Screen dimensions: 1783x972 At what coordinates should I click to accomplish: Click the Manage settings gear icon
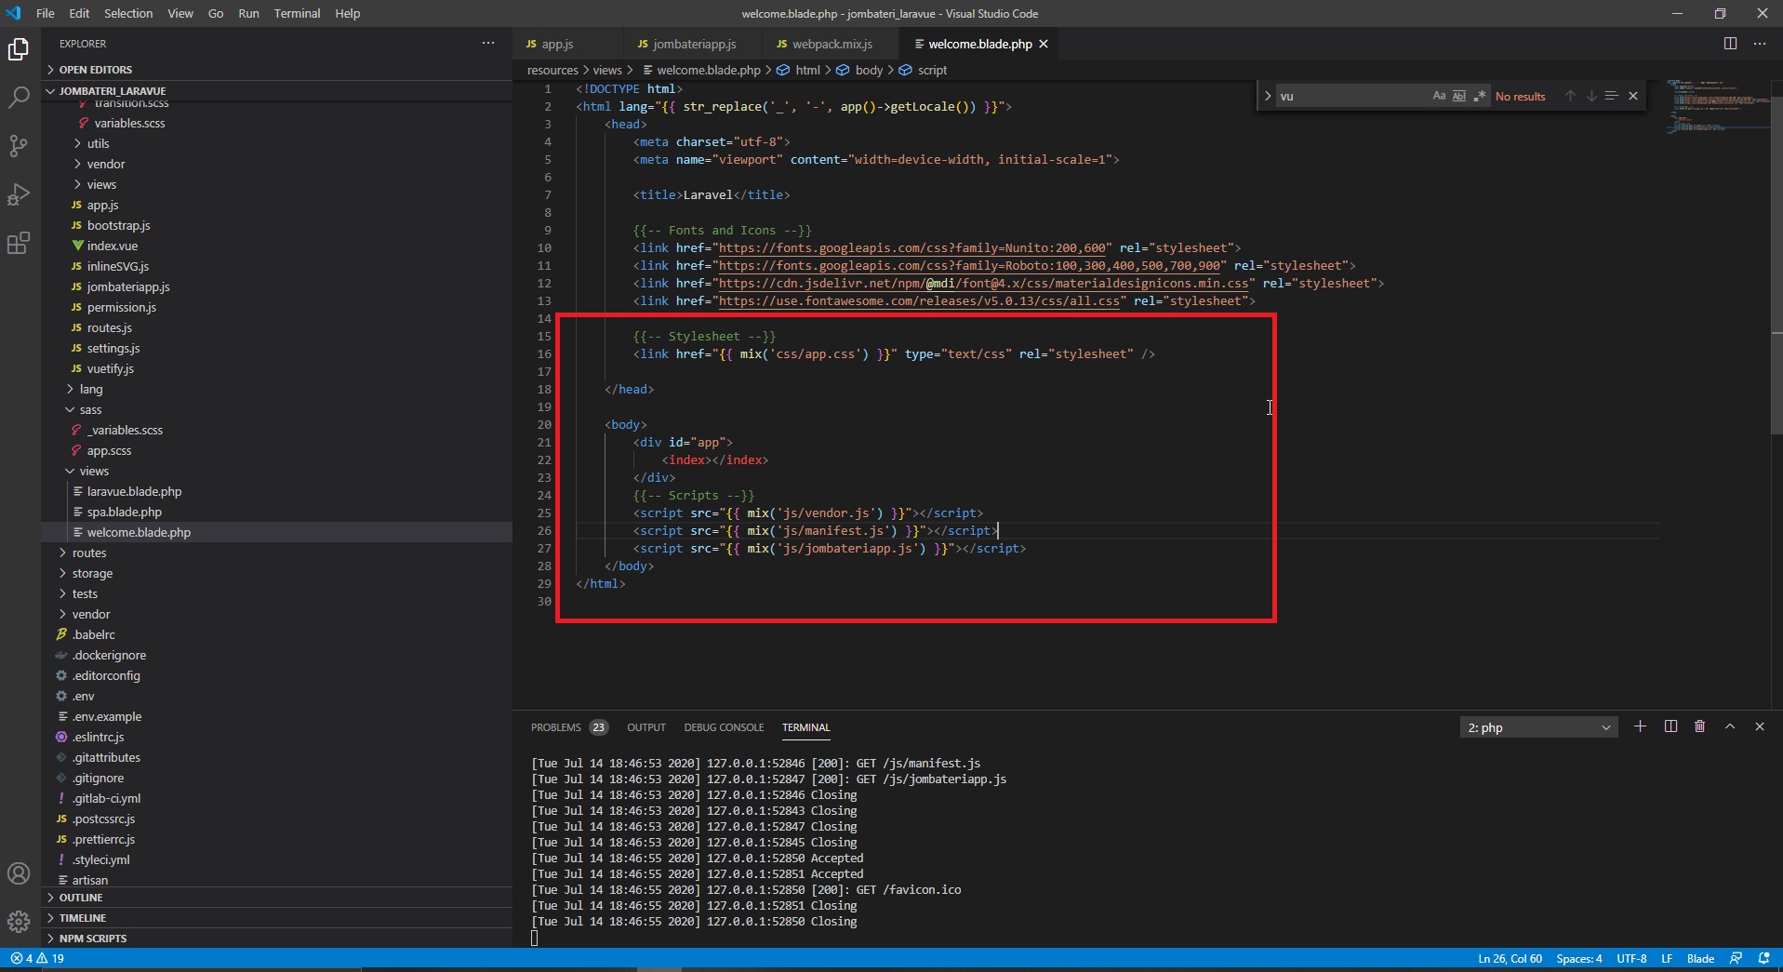click(19, 922)
